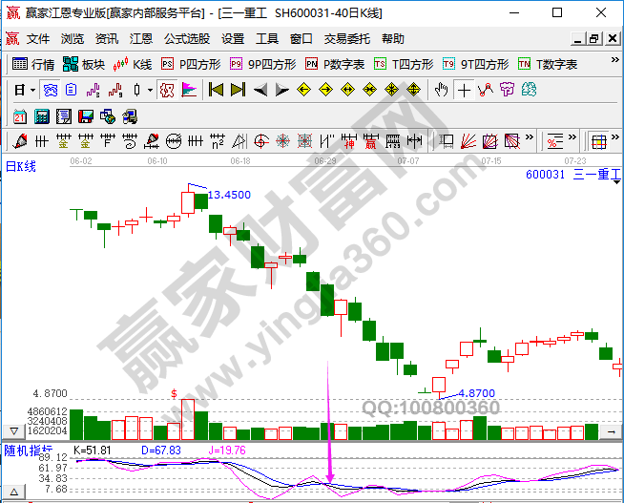Step forward with the right arrow button
This screenshot has width=624, height=503.
pyautogui.click(x=281, y=91)
